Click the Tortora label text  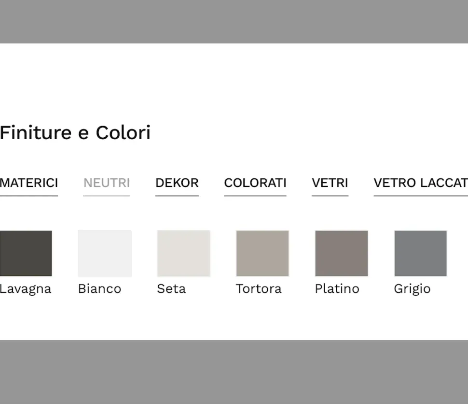(259, 289)
